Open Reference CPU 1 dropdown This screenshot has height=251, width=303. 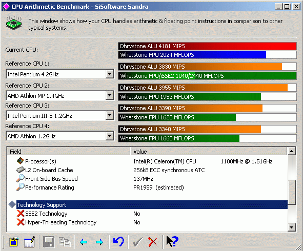click(x=109, y=74)
